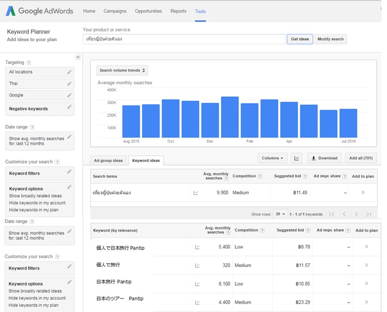Click the tallest January bar in the chart
Image resolution: width=387 pixels, height=312 pixels.
point(230,117)
